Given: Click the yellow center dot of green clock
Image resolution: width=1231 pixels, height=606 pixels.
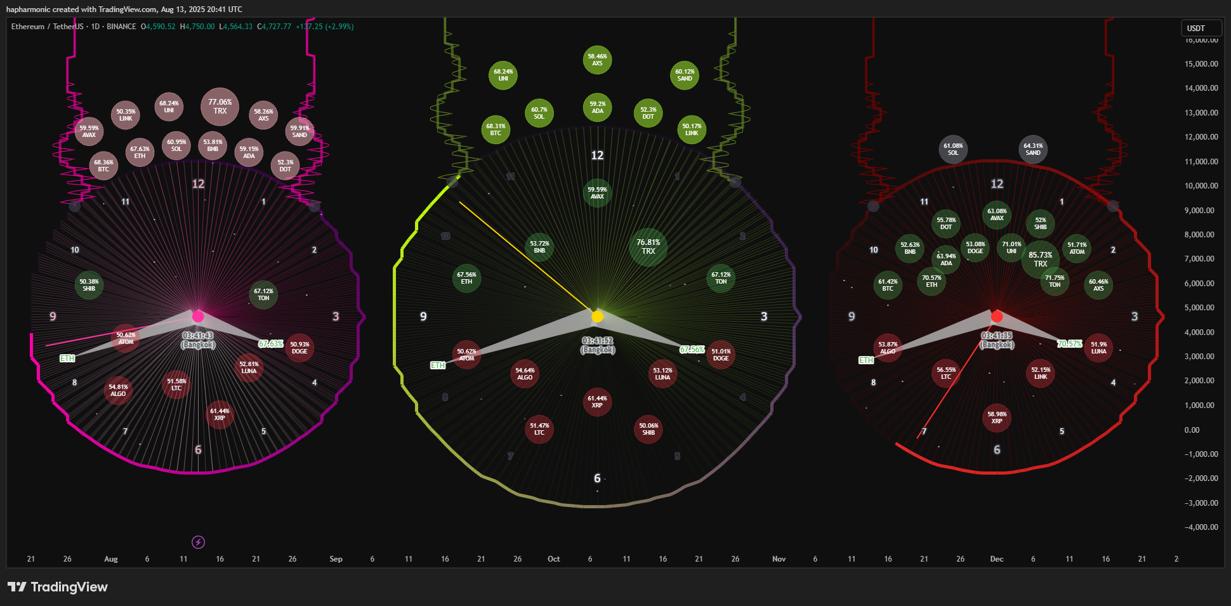Looking at the screenshot, I should coord(597,317).
